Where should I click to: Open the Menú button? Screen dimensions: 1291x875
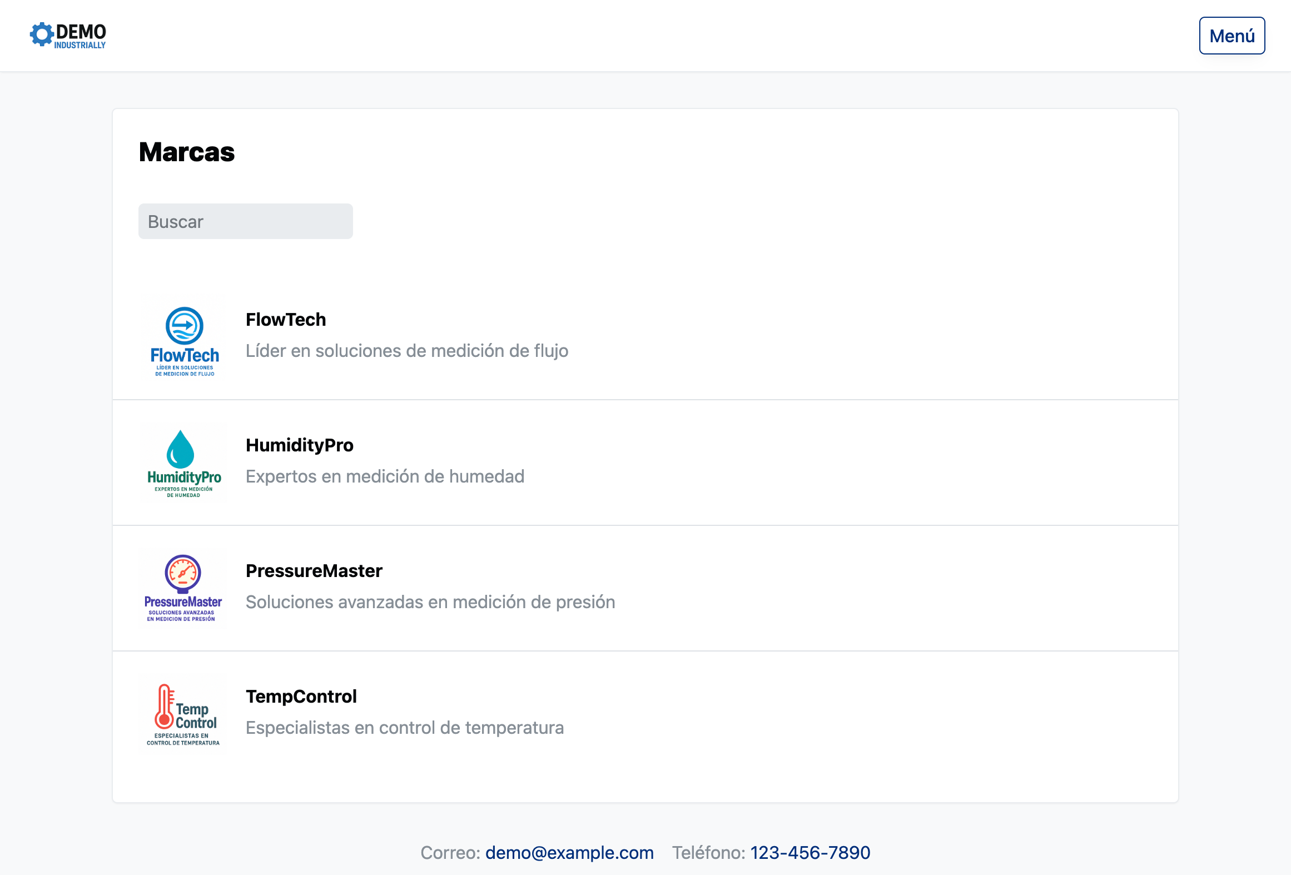(x=1232, y=36)
